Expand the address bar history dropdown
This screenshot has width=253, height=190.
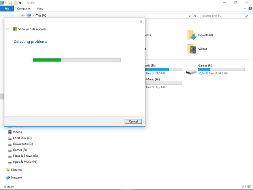point(190,16)
